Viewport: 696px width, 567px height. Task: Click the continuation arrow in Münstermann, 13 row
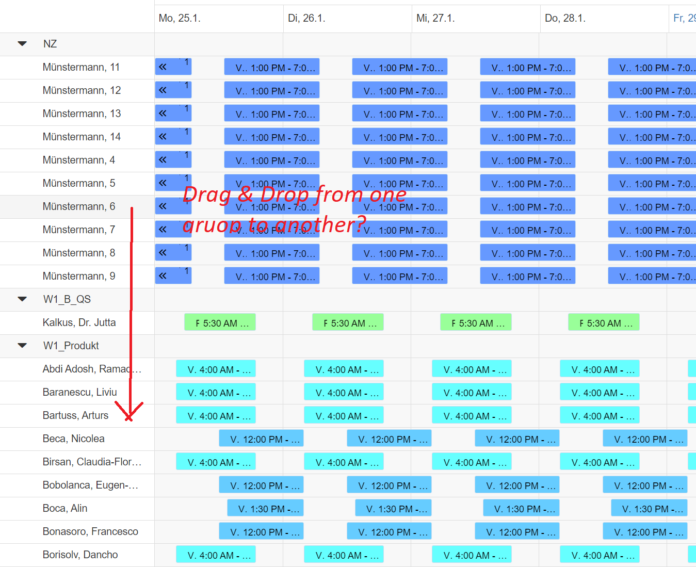tap(163, 114)
